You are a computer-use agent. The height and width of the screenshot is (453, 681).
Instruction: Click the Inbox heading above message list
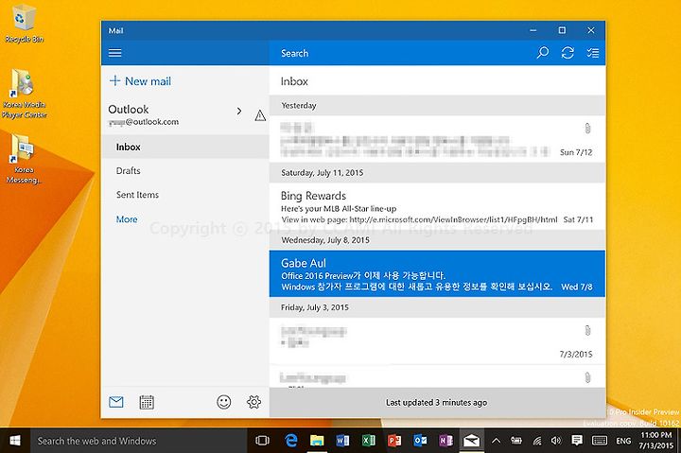click(x=294, y=81)
